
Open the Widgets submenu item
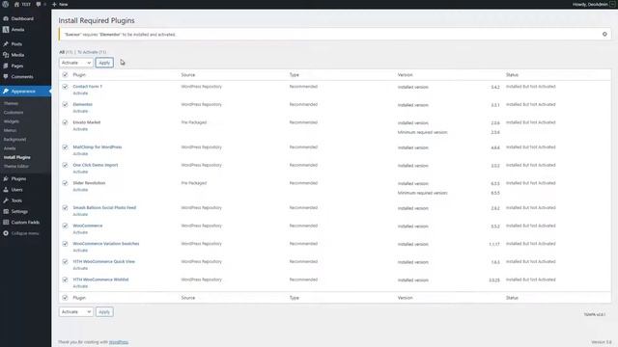[12, 121]
